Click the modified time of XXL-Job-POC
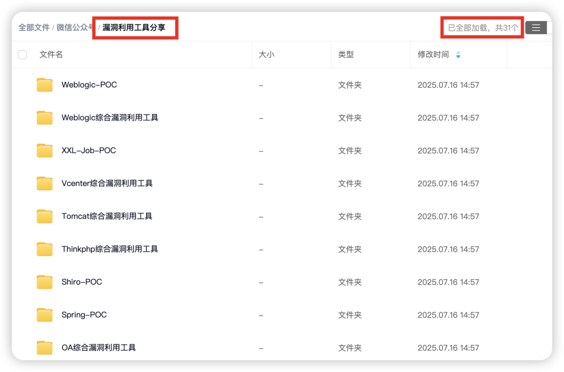 [x=448, y=151]
